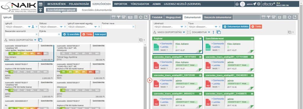The image size is (303, 109).
Task: Click the Adat export button
Action: 100,34
